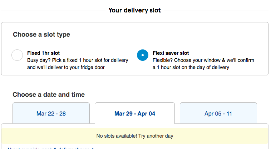Click the "Choose a slot type" heading
This screenshot has height=149, width=271.
(x=41, y=34)
